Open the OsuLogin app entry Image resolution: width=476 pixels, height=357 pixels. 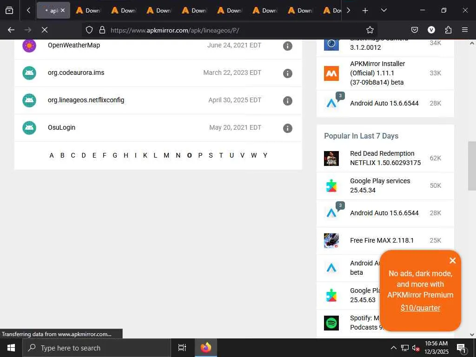[62, 127]
